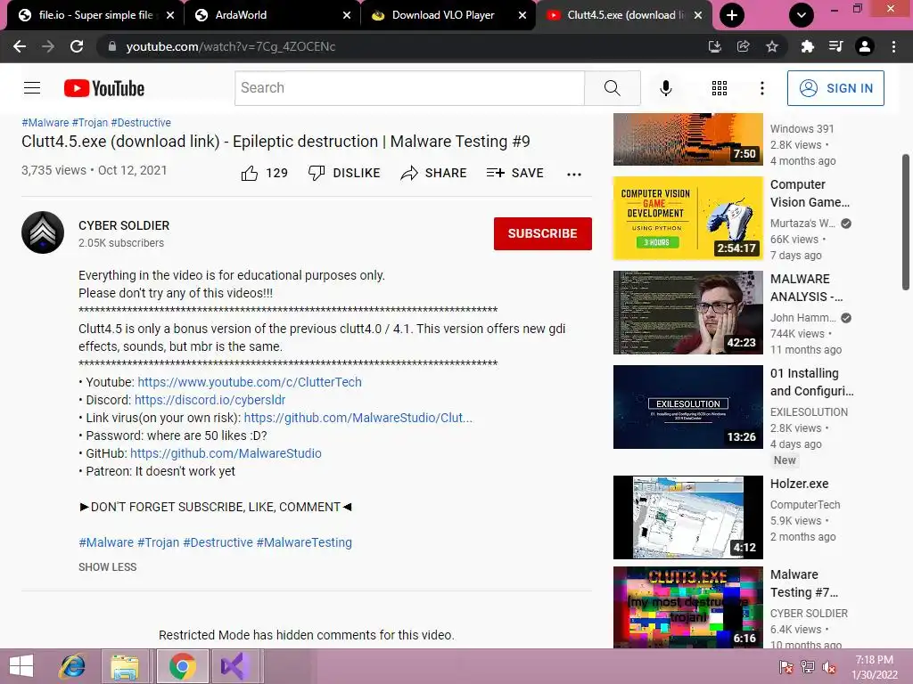Focus the YouTube search field
913x684 pixels.
click(410, 88)
